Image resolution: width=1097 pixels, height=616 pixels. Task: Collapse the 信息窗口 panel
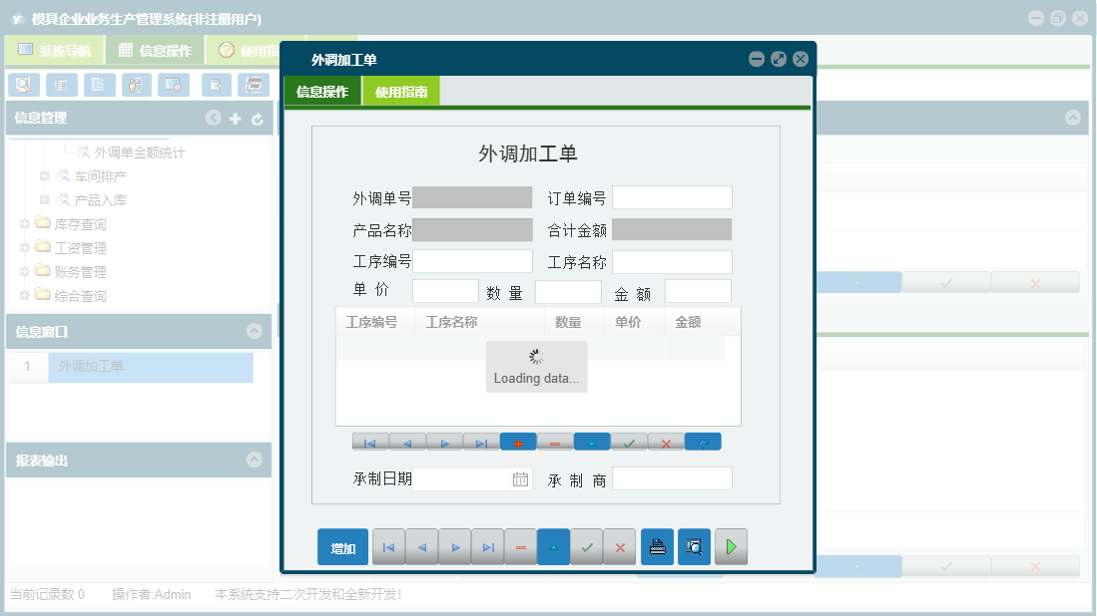click(255, 331)
